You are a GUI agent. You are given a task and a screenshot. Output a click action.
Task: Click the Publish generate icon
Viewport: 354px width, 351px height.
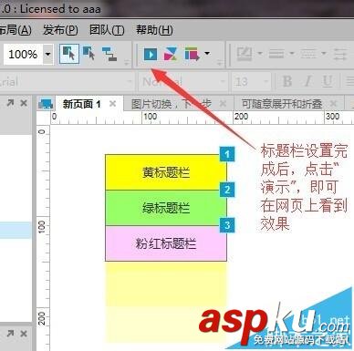coord(192,54)
